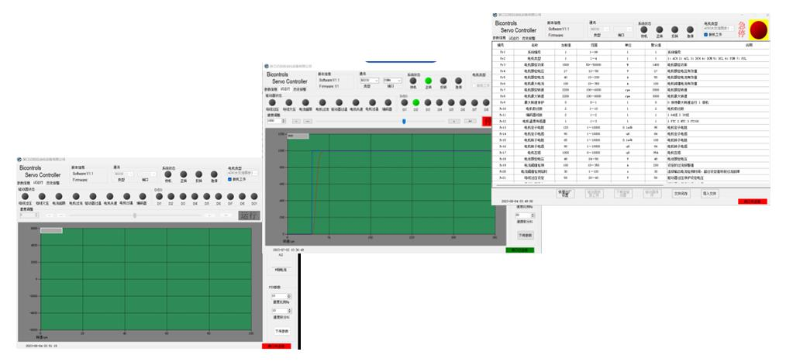Switch to 历史报警 alarm history tab in empty-graph window
786x362 pixels.
coord(53,184)
